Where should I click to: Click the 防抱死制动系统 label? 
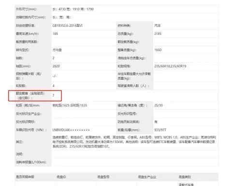point(129,122)
